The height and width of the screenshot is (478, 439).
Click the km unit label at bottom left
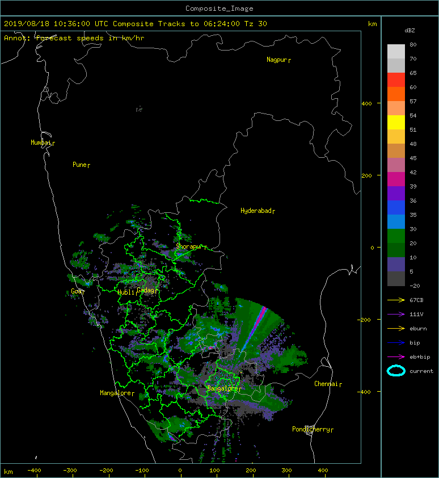click(x=9, y=472)
